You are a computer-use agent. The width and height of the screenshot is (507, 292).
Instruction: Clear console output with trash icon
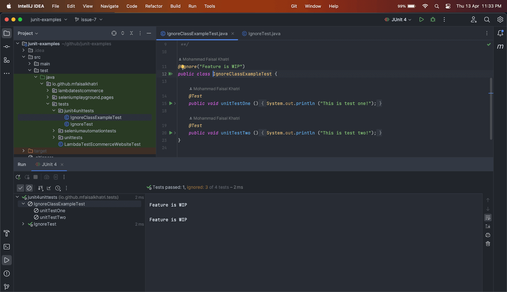[488, 244]
